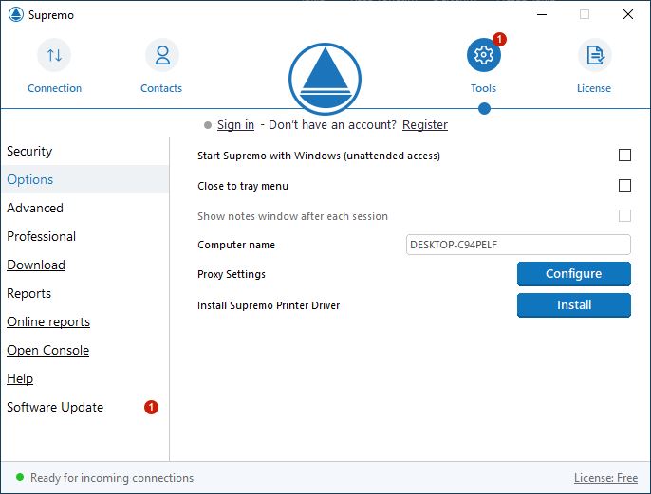Switch to the License tab label
The height and width of the screenshot is (494, 651).
(x=594, y=88)
